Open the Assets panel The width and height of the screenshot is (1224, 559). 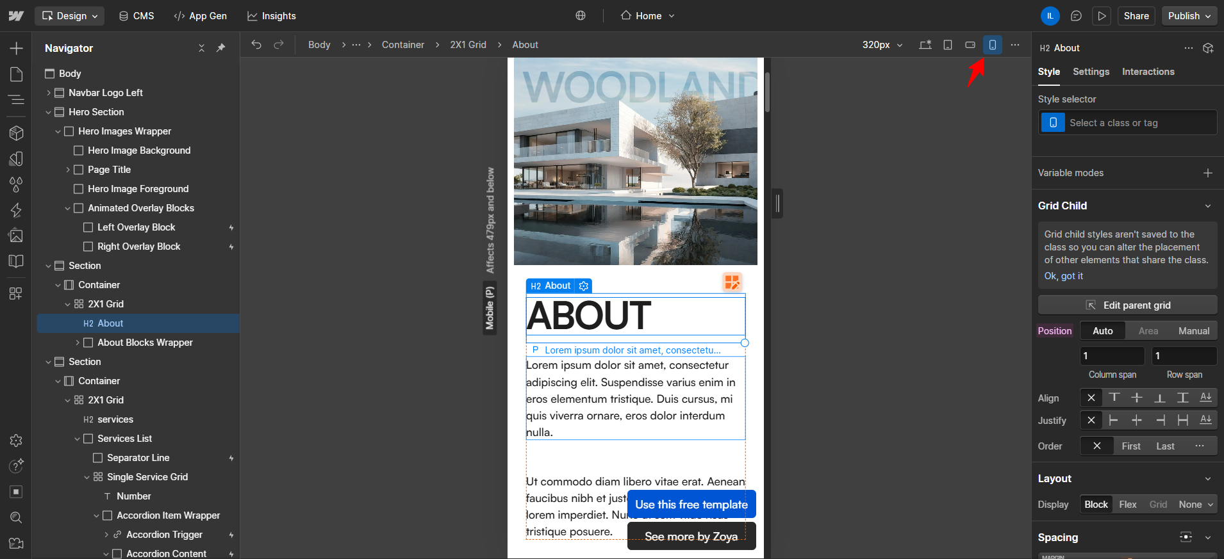[16, 236]
